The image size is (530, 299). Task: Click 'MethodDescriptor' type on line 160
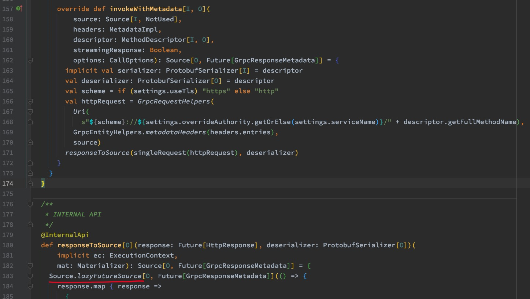coord(154,40)
